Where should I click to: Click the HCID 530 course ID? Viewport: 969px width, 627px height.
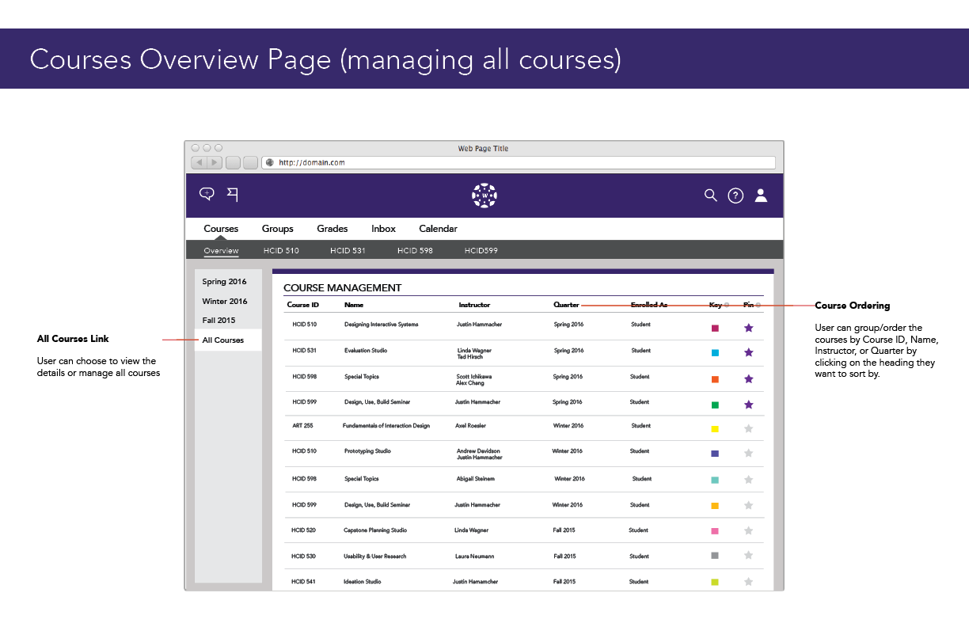coord(303,557)
